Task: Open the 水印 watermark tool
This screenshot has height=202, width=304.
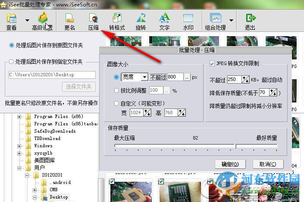Action: pyautogui.click(x=188, y=22)
